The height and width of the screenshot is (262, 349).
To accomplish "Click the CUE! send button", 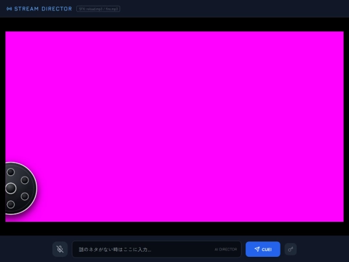I will [x=263, y=249].
